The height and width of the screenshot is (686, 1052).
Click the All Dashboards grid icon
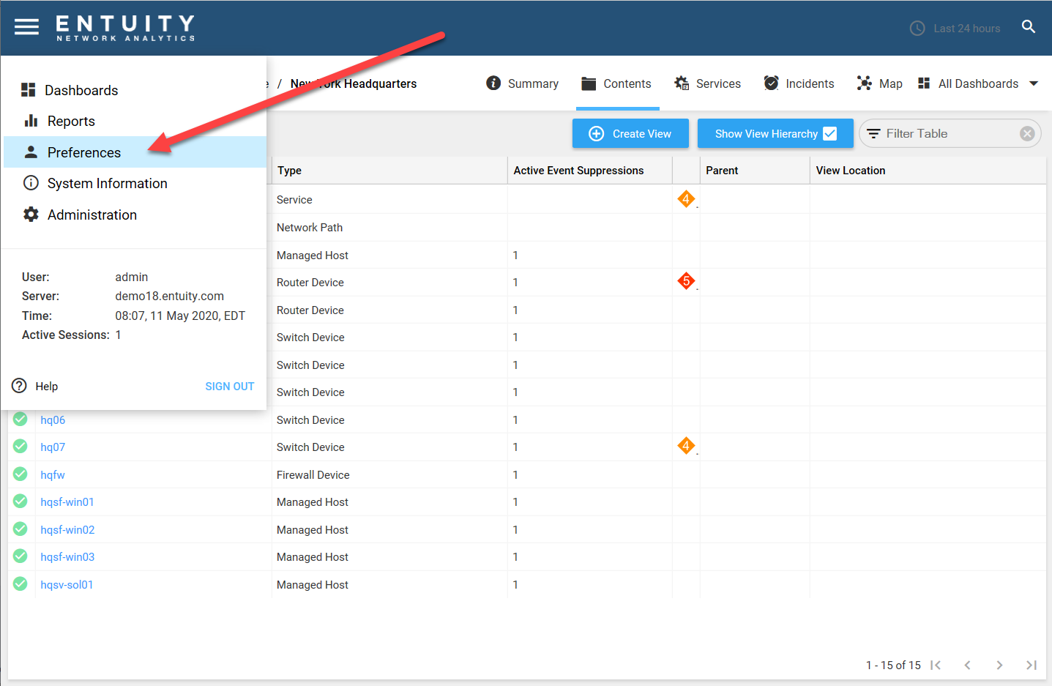(924, 83)
